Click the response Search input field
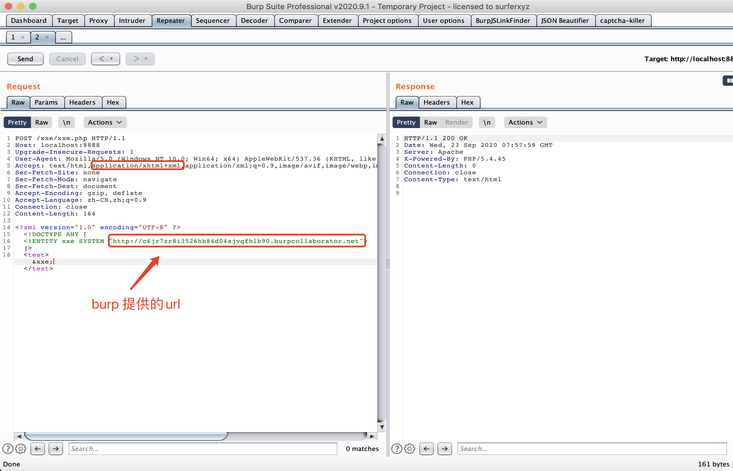The width and height of the screenshot is (733, 471). [591, 449]
